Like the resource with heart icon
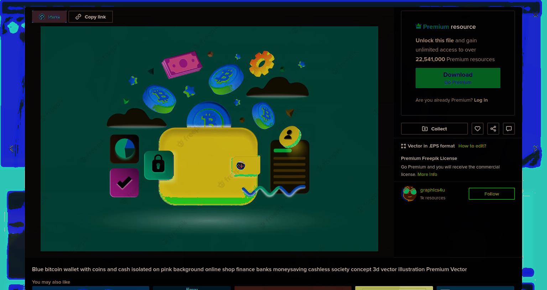This screenshot has width=547, height=290. coord(477,129)
